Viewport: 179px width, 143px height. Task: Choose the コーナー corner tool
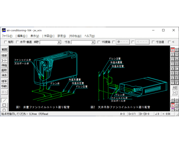click(x=4, y=60)
